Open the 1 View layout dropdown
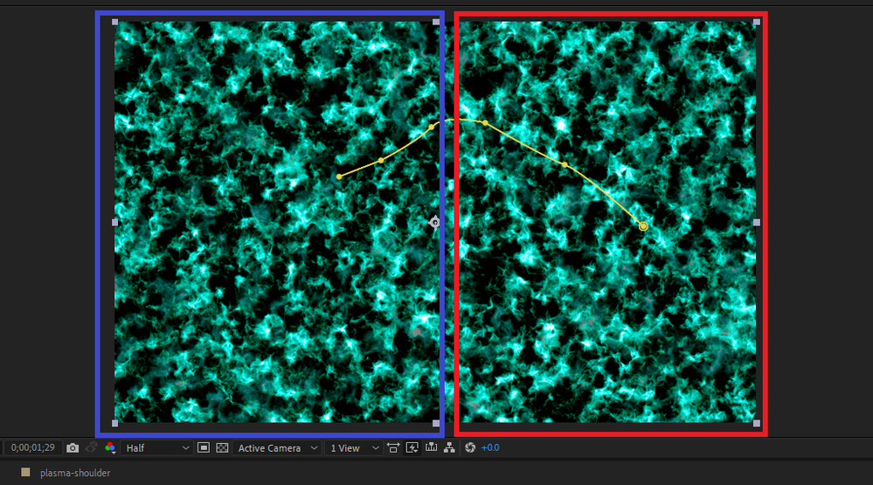This screenshot has height=485, width=873. [354, 447]
